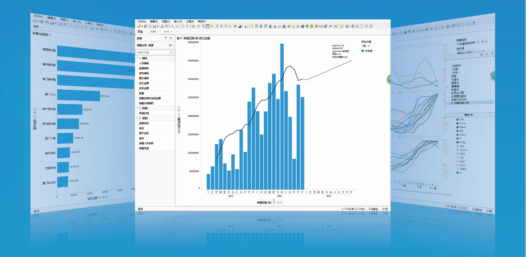This screenshot has height=257, width=526.
Task: Switch to the 0.85 page tab
Action: pos(153,31)
